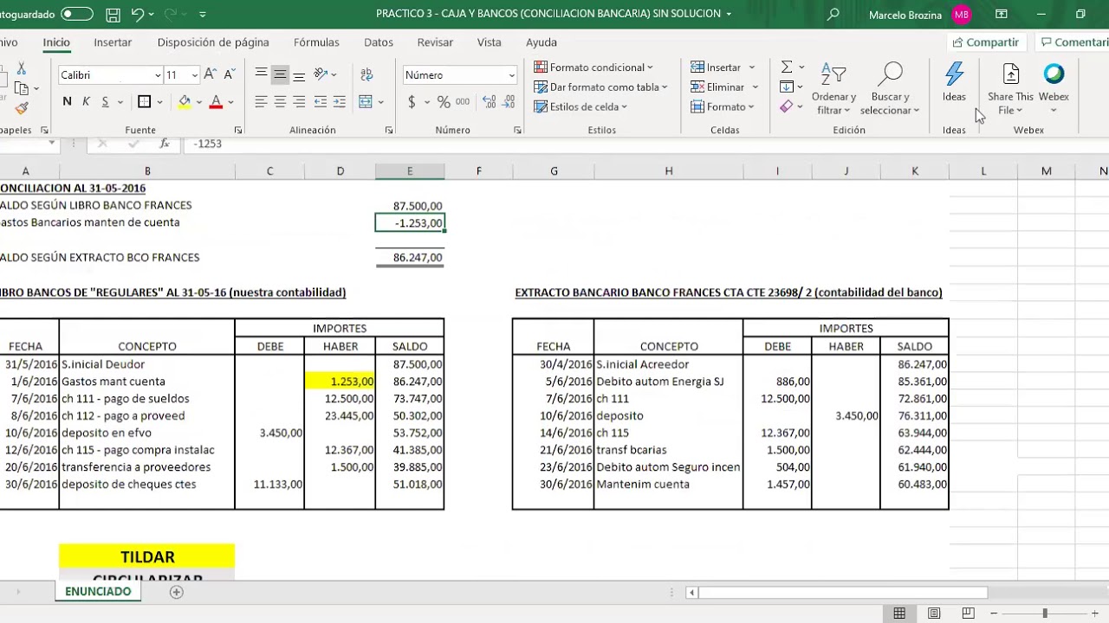Select the ENUNCIADO sheet tab
Screen dimensions: 1109x623
[x=98, y=592]
